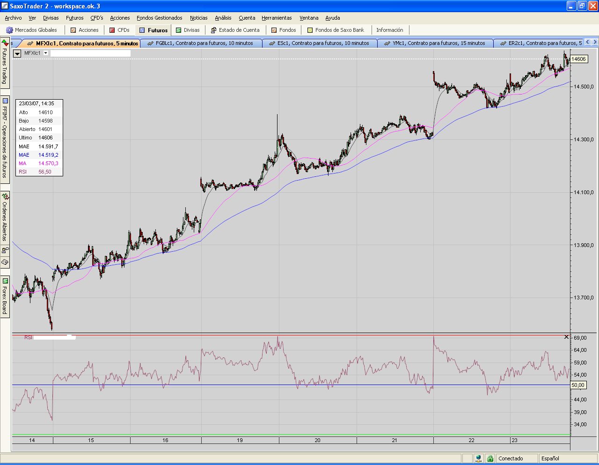Open the chart menu dropdown arrow button
Screen dimensions: 599x465
17,53
